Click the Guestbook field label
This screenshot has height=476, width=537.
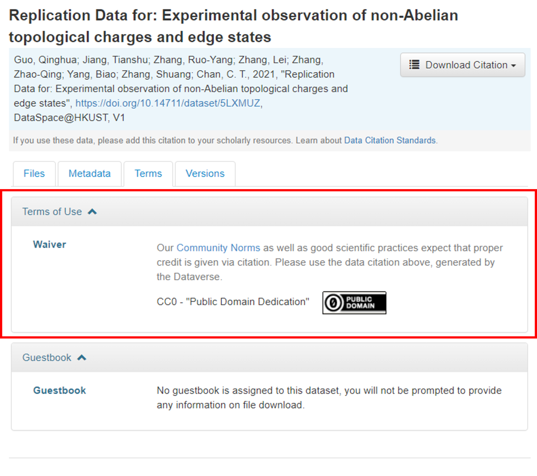click(59, 390)
